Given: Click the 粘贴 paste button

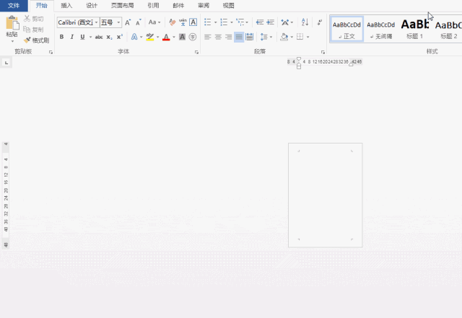Looking at the screenshot, I should (12, 29).
